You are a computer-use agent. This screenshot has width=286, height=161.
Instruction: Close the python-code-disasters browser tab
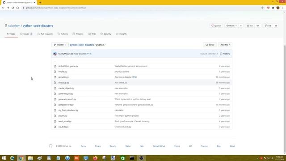(x=34, y=3)
